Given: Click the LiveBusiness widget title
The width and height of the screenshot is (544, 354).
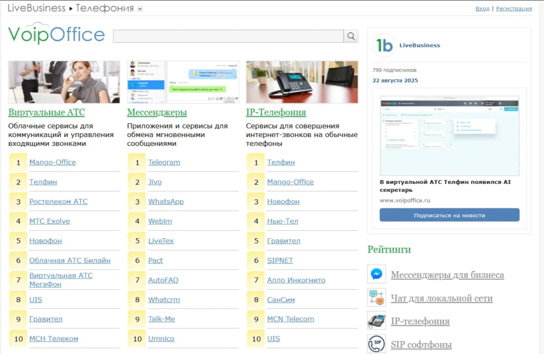Looking at the screenshot, I should click(420, 45).
